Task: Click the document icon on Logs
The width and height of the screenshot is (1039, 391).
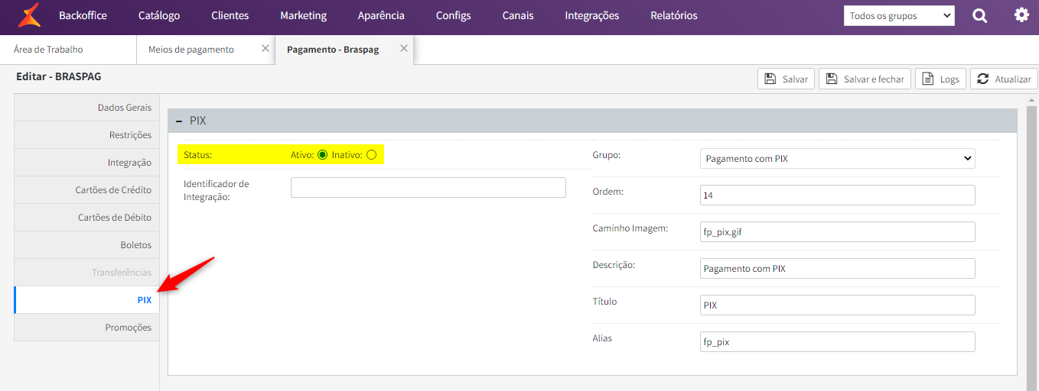Action: pyautogui.click(x=928, y=79)
